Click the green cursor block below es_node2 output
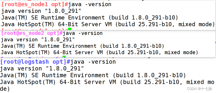 pos(64,56)
